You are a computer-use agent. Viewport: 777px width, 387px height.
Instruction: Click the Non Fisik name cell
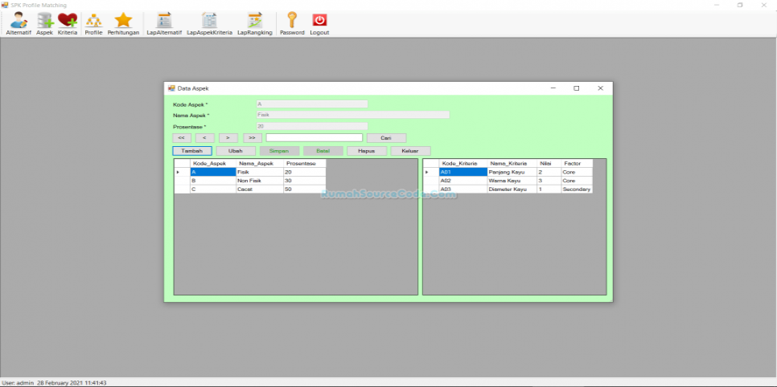pos(260,181)
